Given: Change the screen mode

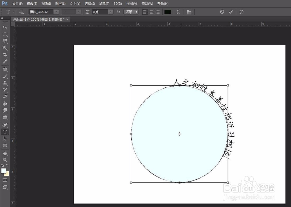Looking at the screenshot, I should 5,187.
